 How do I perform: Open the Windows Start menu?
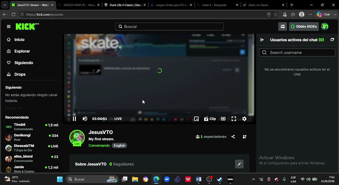click(60, 179)
